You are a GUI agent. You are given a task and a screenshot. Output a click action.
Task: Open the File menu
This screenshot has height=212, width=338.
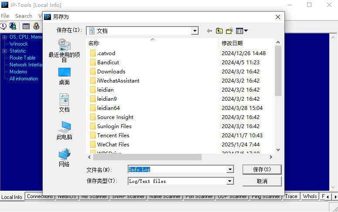(x=5, y=16)
